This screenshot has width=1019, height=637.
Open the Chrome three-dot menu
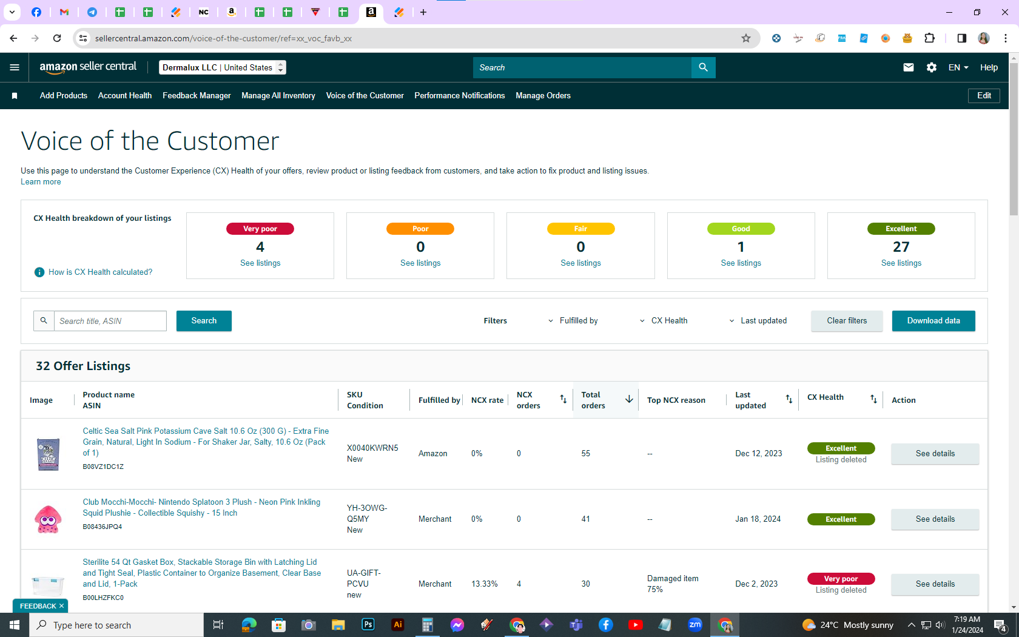tap(1006, 38)
